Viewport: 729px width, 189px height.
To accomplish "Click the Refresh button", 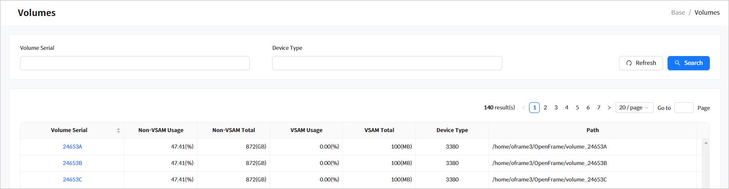I will [640, 63].
